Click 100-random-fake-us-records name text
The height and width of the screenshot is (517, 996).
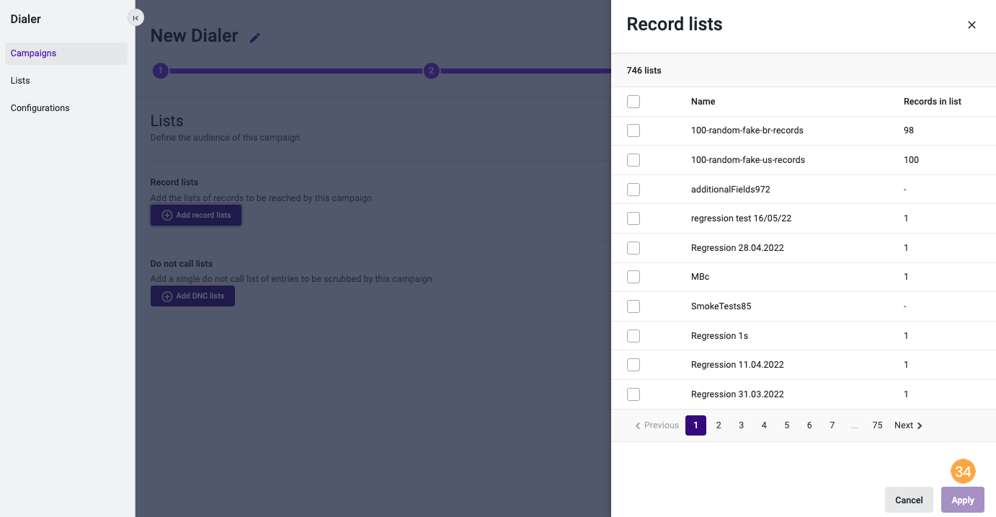point(748,160)
